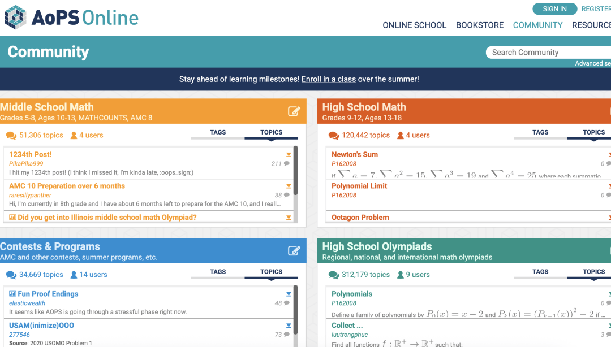Viewport: 611px width, 347px height.
Task: Open new topic editor in Middle School Math
Action: (294, 111)
